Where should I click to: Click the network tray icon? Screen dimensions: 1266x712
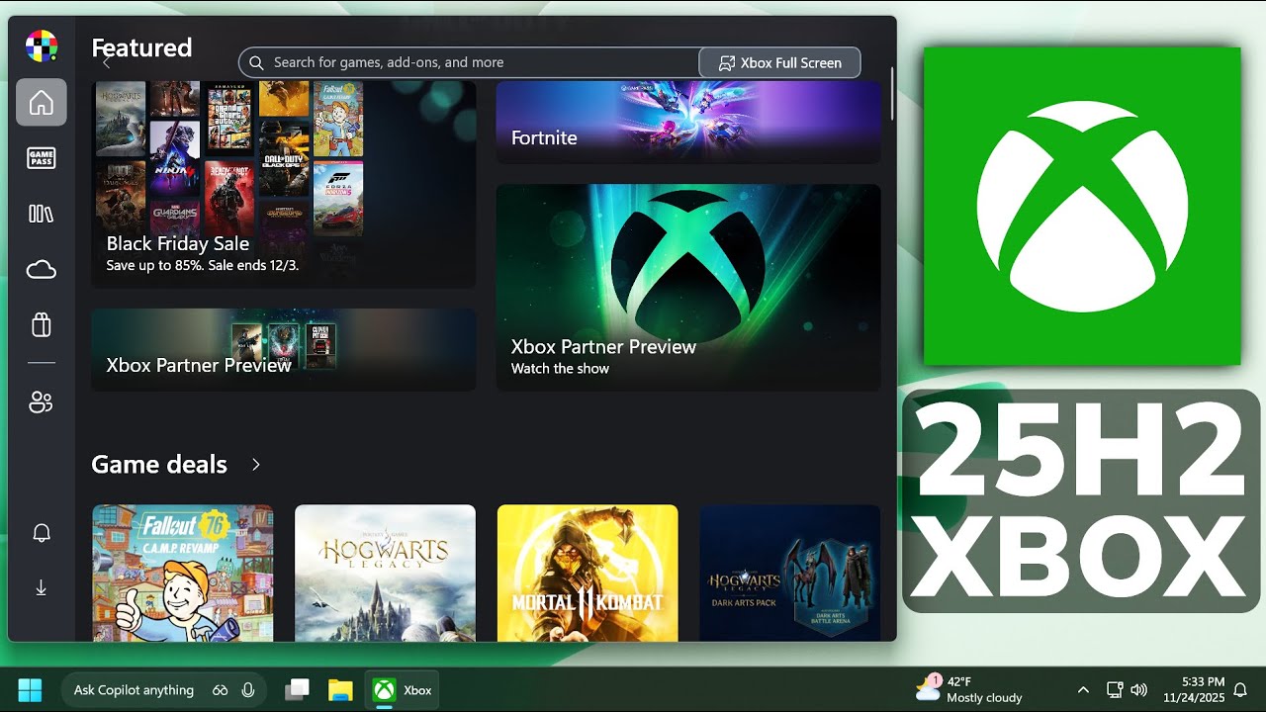(x=1115, y=690)
